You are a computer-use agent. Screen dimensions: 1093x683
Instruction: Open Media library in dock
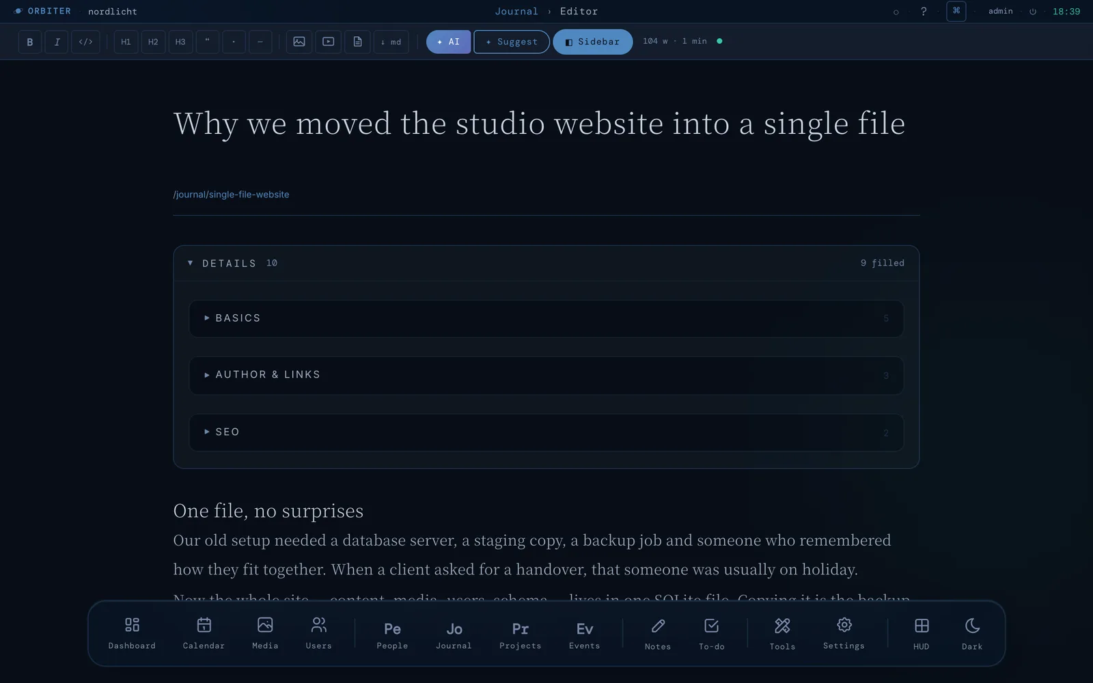point(265,633)
